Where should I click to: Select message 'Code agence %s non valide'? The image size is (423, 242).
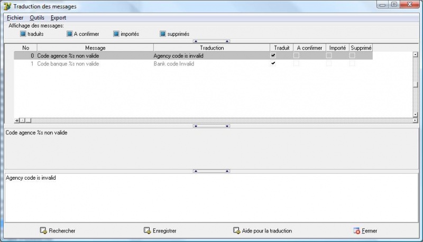pos(68,56)
